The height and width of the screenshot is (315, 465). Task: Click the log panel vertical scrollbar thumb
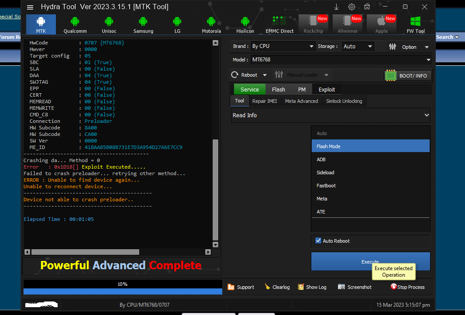tap(216, 190)
